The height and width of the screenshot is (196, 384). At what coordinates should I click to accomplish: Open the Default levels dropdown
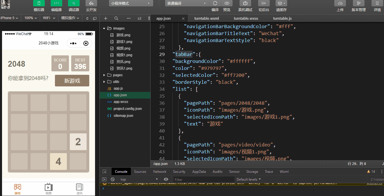tap(249, 179)
